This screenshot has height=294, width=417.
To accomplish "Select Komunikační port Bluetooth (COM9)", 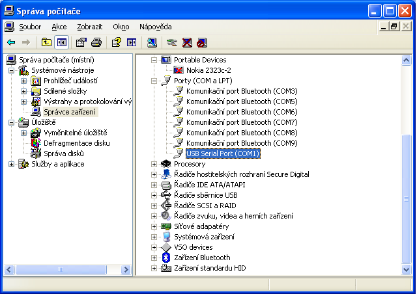I will pos(242,143).
